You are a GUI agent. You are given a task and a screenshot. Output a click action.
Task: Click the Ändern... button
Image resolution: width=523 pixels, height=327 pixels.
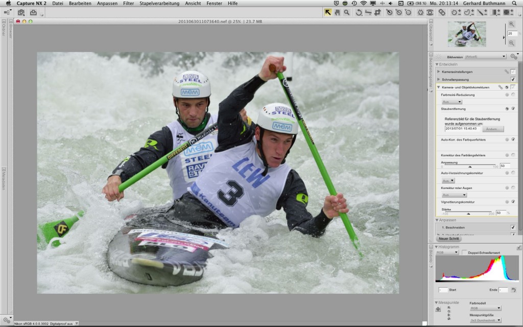[493, 129]
